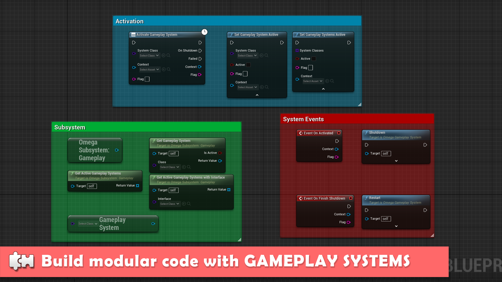Open Interface Select Class dropdown
Image resolution: width=502 pixels, height=282 pixels.
(170, 204)
